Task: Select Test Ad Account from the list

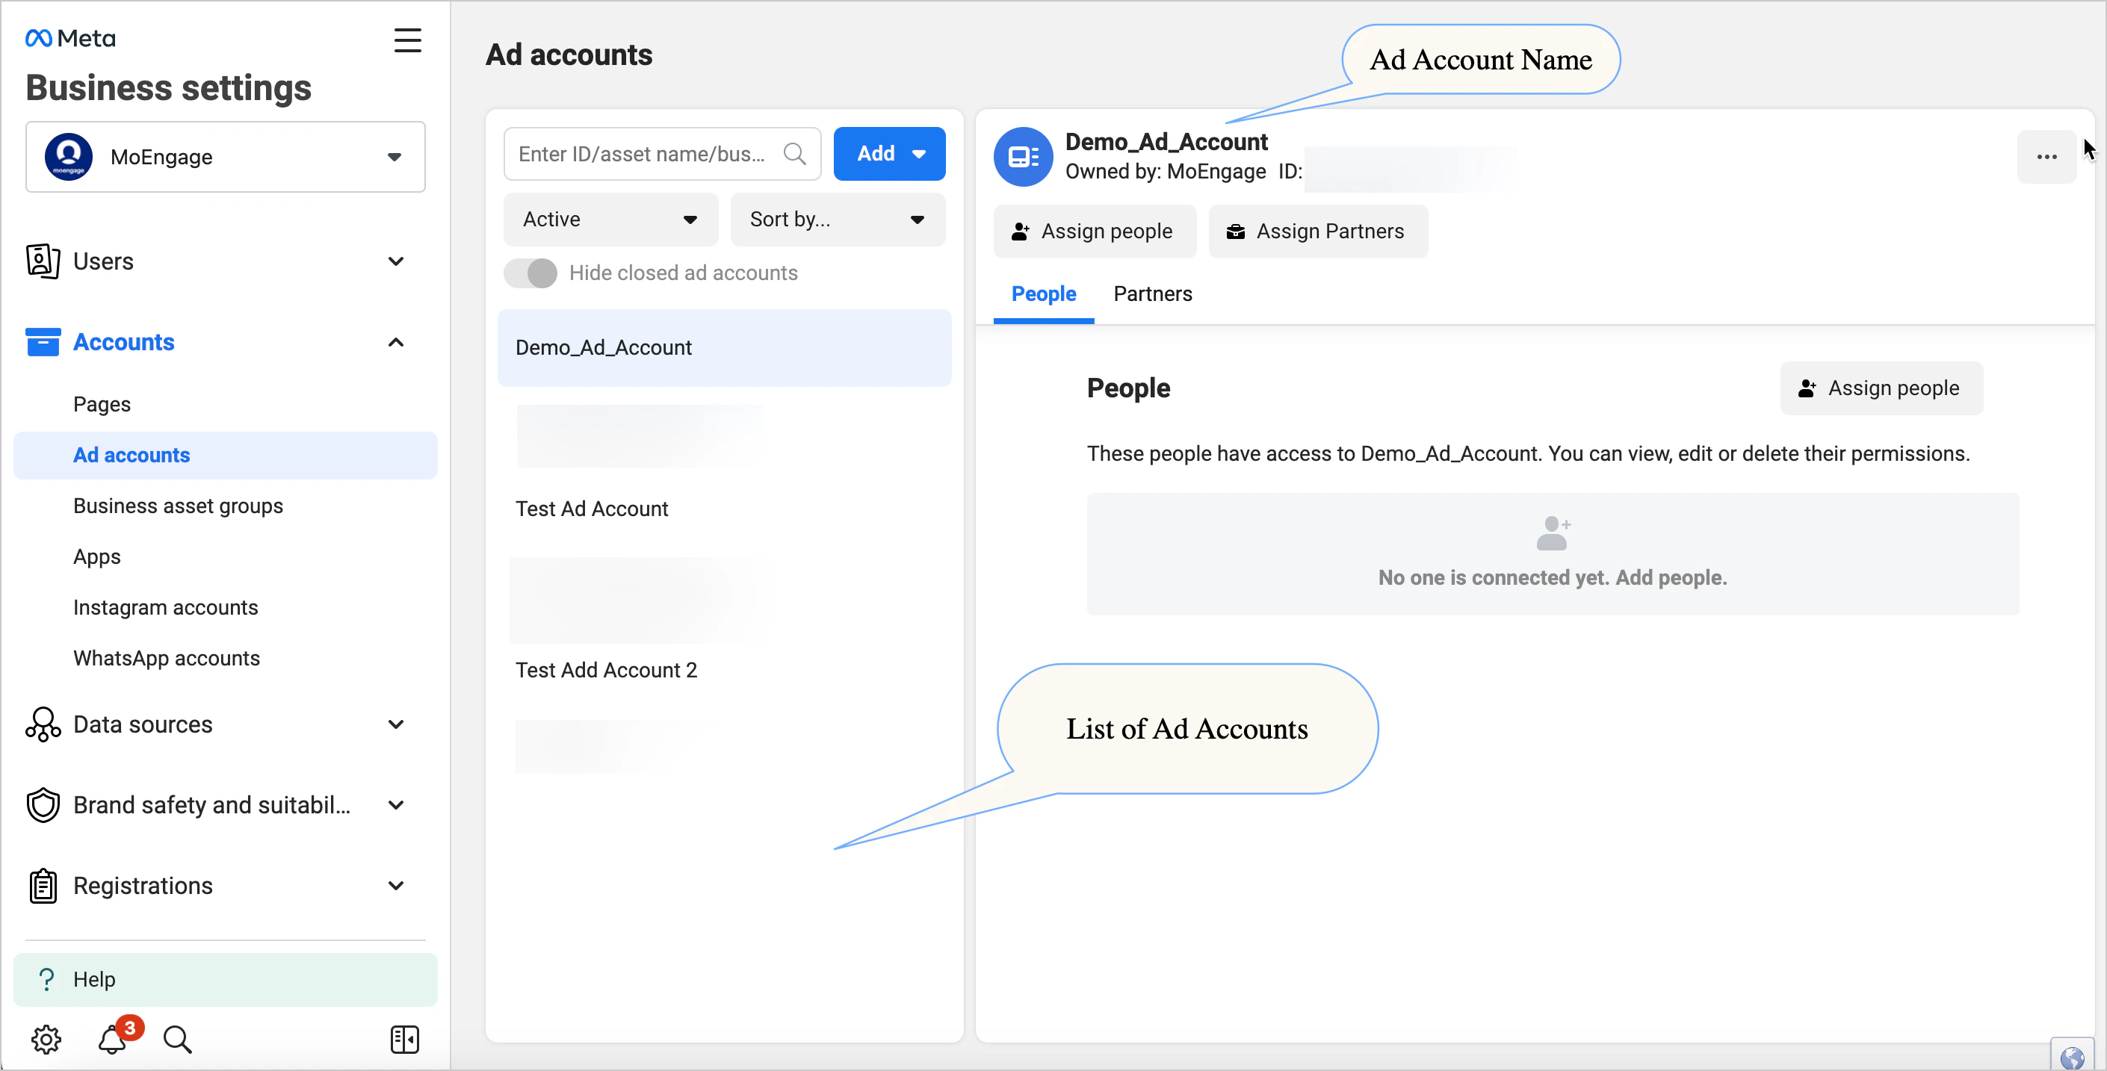Action: click(x=591, y=508)
